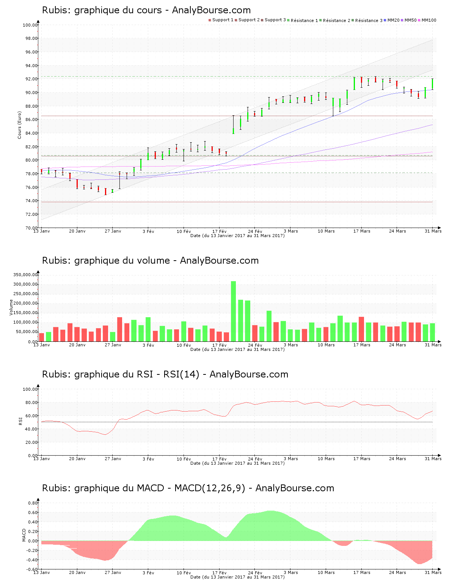Click the 0.80 tick on MACD axis

pos(32,503)
